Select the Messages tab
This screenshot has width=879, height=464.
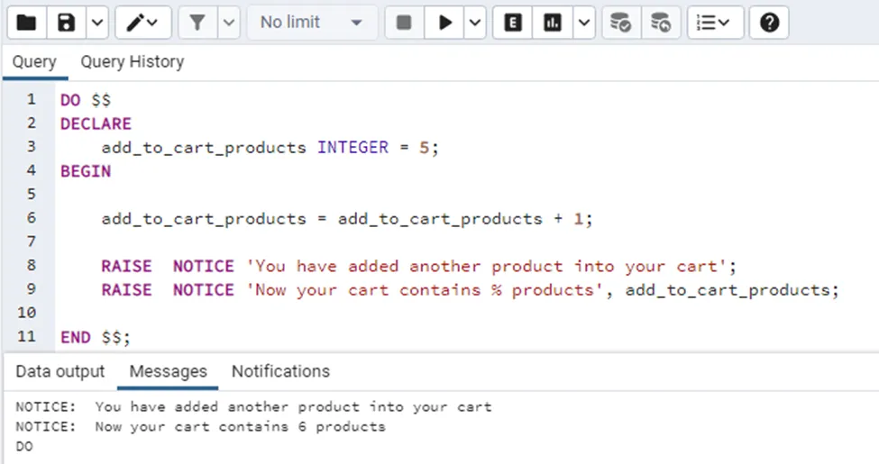tap(168, 371)
